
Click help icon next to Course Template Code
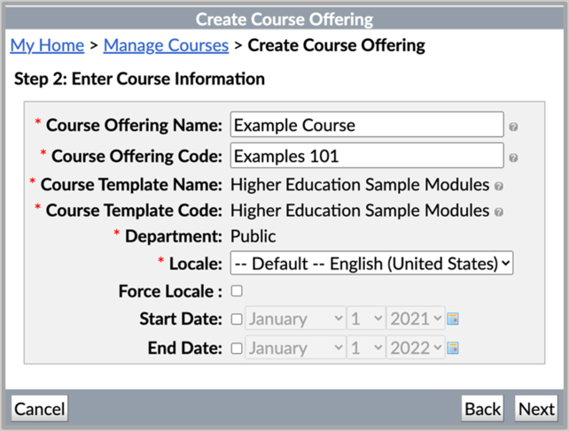pyautogui.click(x=499, y=212)
